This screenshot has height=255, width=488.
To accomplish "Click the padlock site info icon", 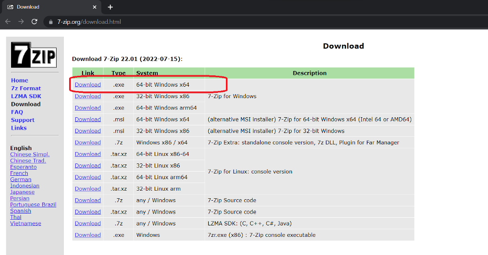I will coord(51,22).
